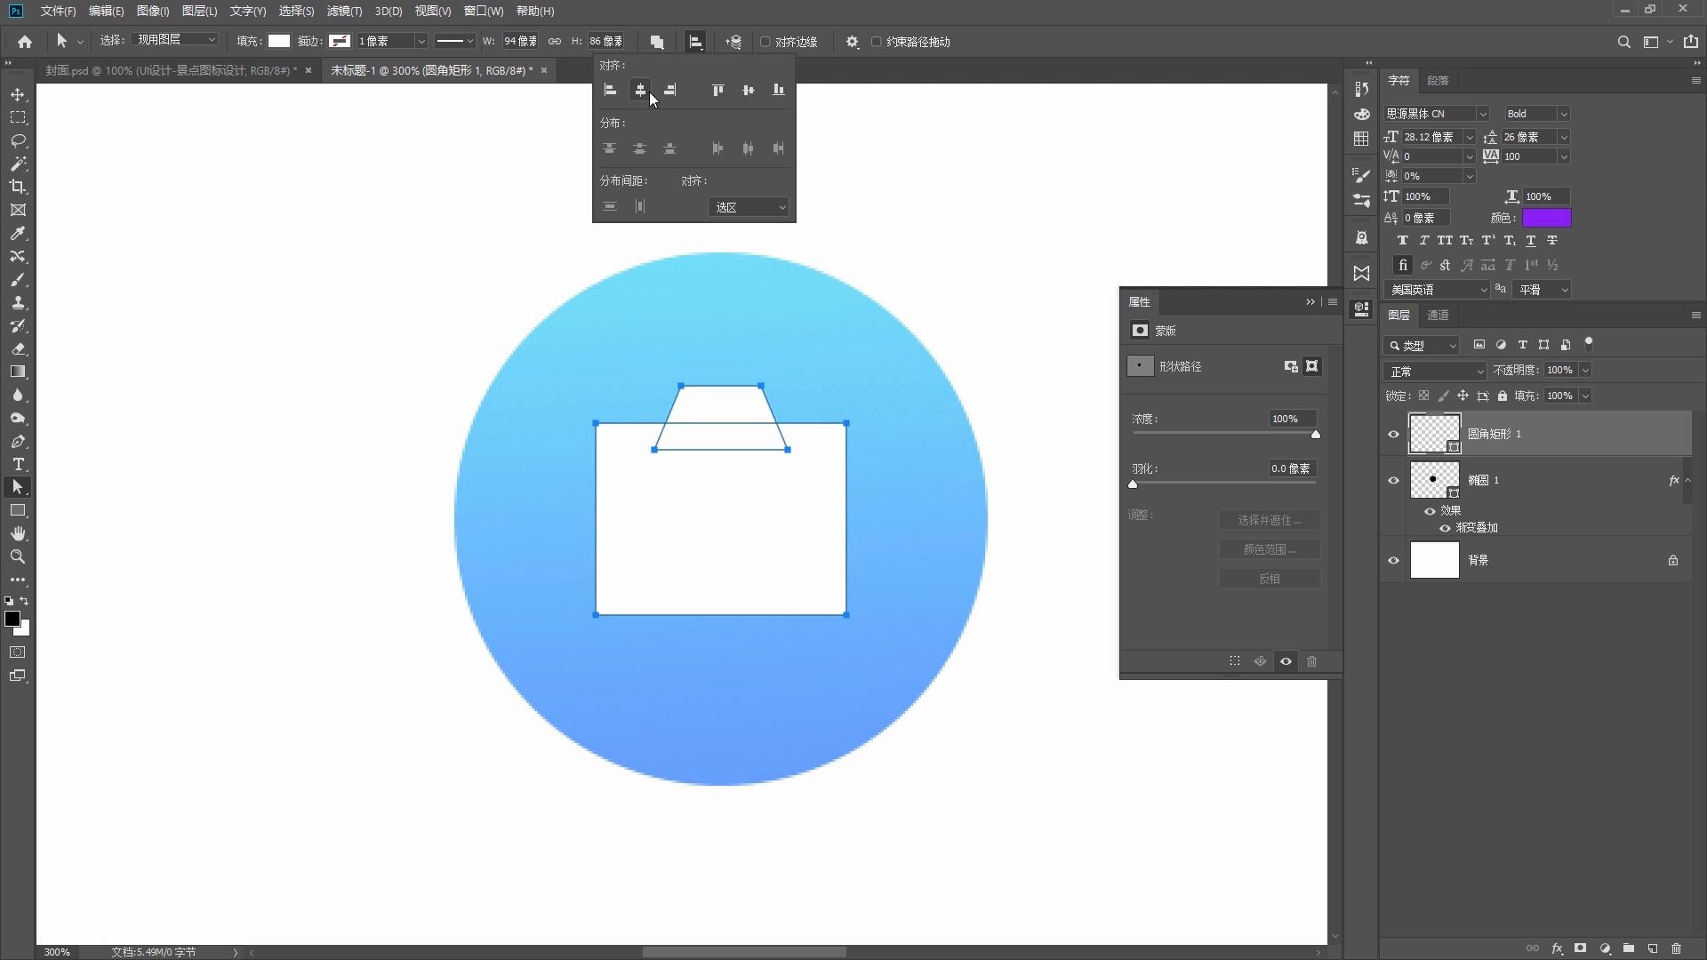Screen dimensions: 1707x960
Task: Hide the 椭圆 1 layer
Action: tap(1393, 480)
